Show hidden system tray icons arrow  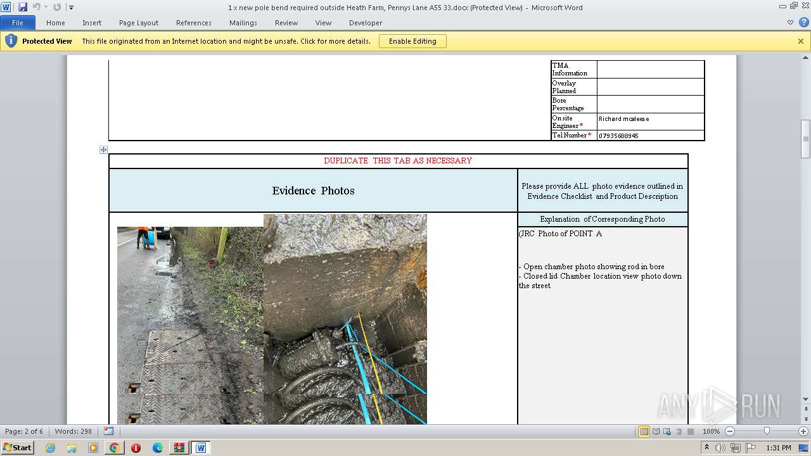706,448
